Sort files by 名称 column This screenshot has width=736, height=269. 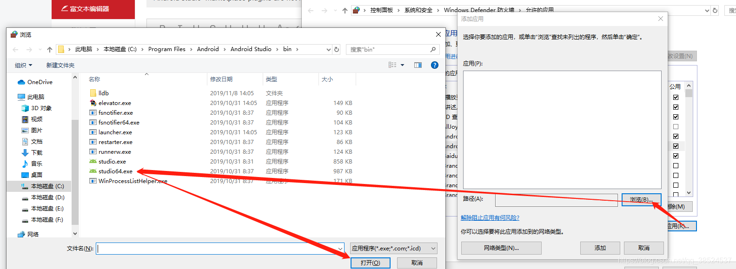pyautogui.click(x=94, y=79)
